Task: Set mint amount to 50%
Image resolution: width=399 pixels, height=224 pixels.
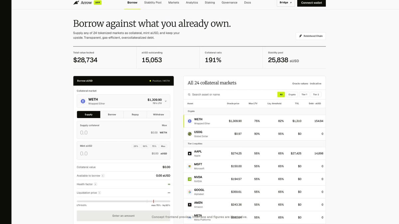Action: tap(145, 146)
